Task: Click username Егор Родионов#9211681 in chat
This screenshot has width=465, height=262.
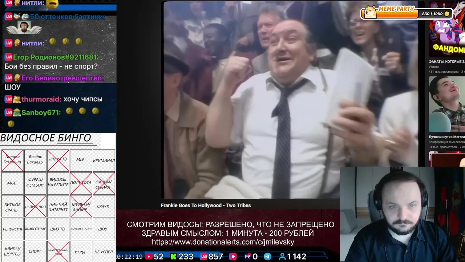Action: pyautogui.click(x=56, y=57)
